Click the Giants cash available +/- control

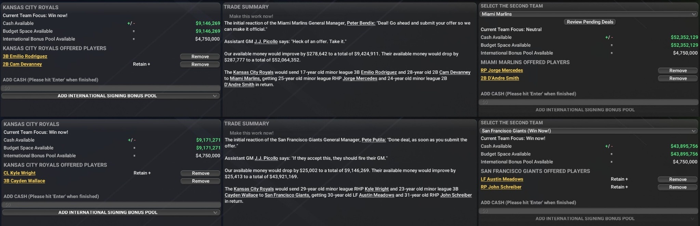[608, 146]
